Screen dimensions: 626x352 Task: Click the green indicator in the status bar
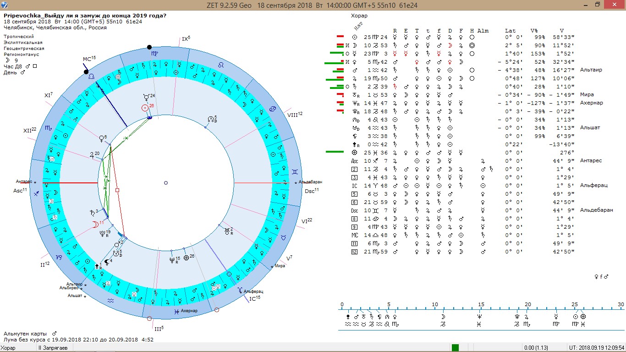coord(455,348)
